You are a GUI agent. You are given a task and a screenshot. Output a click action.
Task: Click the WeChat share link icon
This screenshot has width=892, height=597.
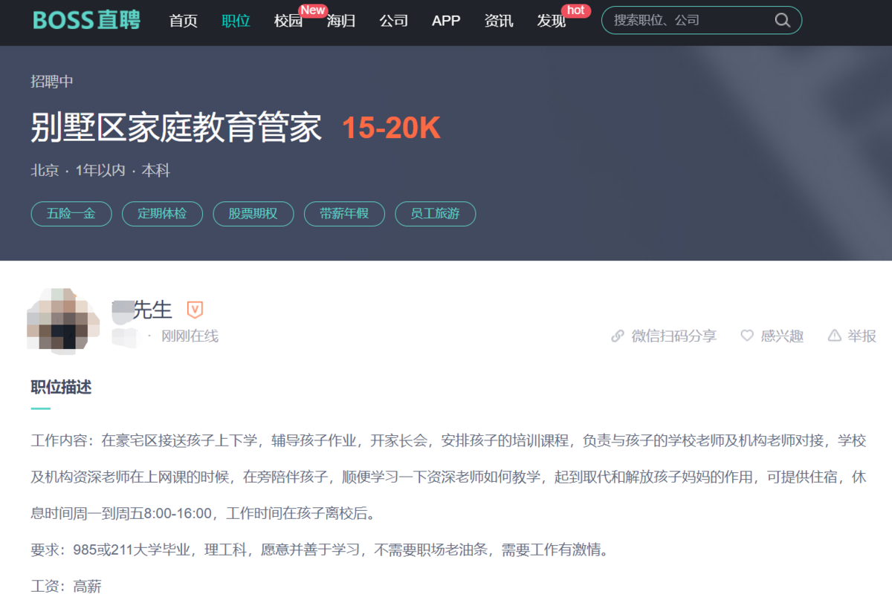pyautogui.click(x=618, y=336)
